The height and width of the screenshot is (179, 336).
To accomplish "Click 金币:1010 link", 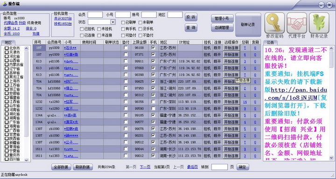I will click(x=12, y=34).
